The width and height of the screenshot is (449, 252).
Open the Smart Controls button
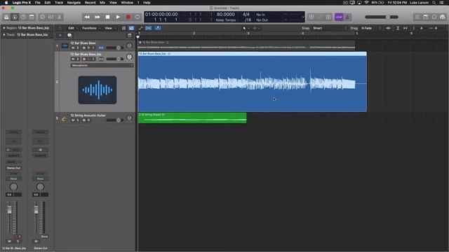pyautogui.click(x=42, y=17)
